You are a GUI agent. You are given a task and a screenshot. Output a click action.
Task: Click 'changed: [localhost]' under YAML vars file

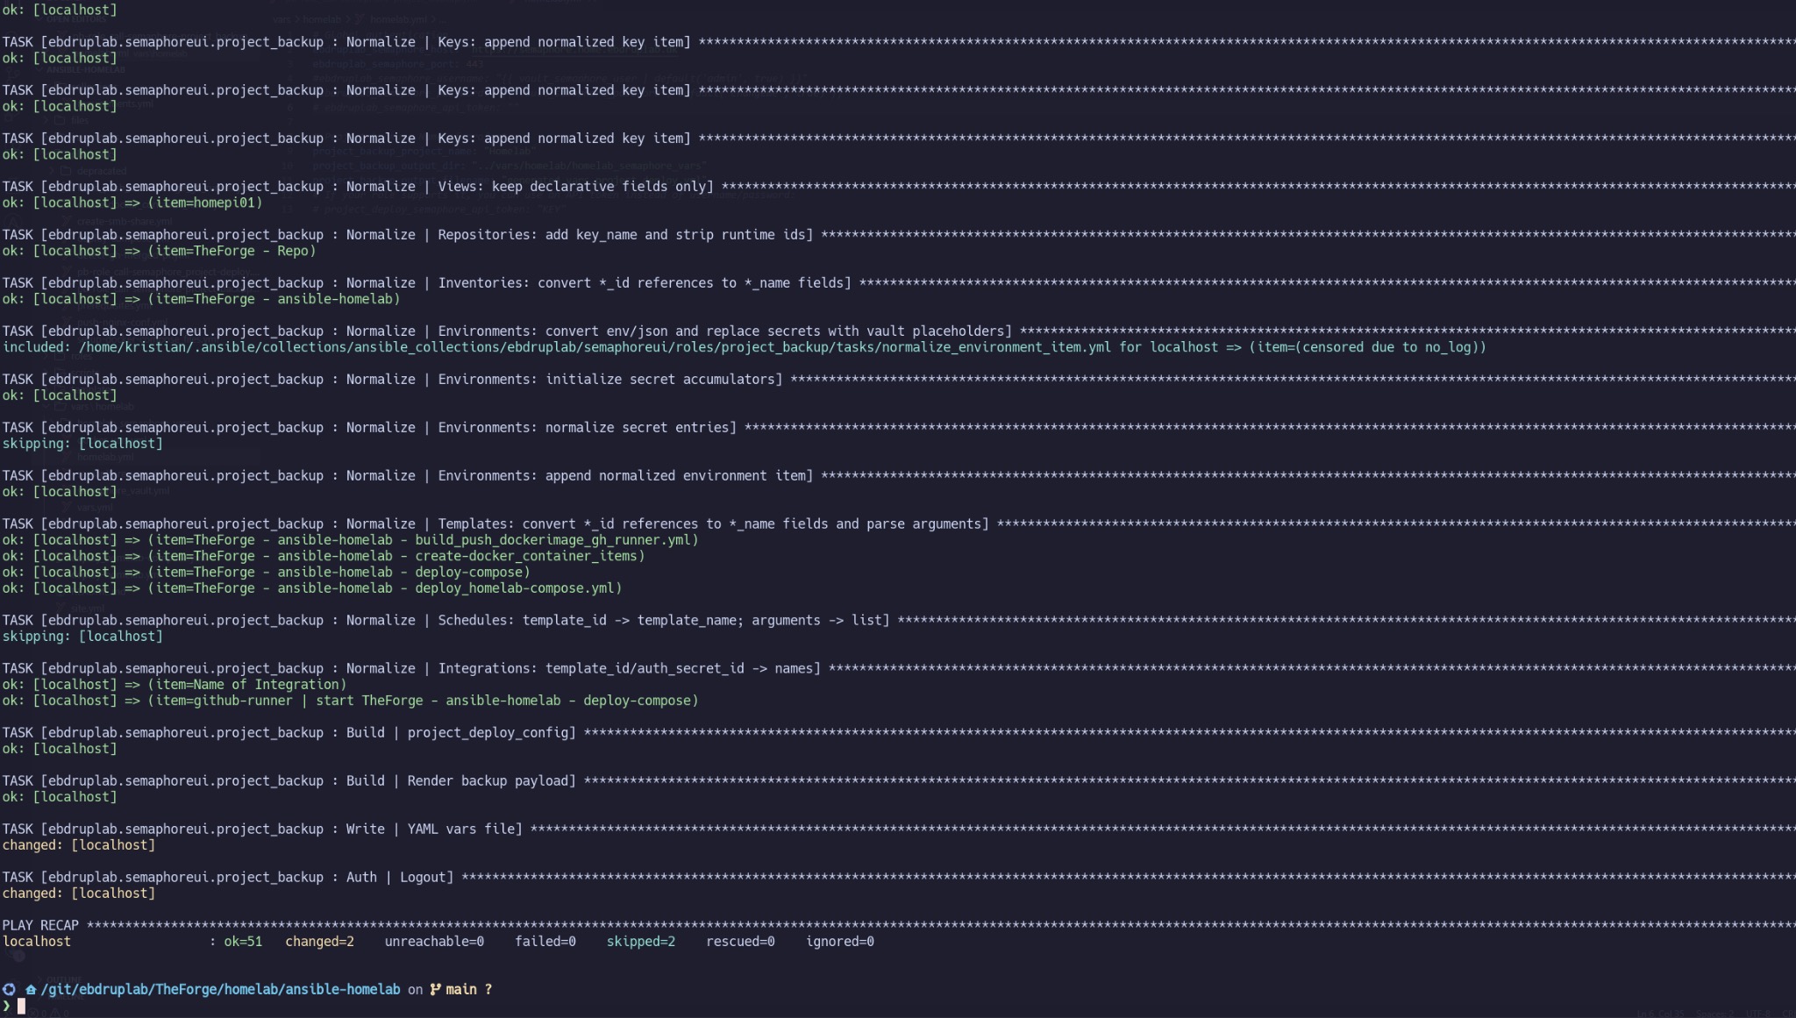(x=79, y=844)
